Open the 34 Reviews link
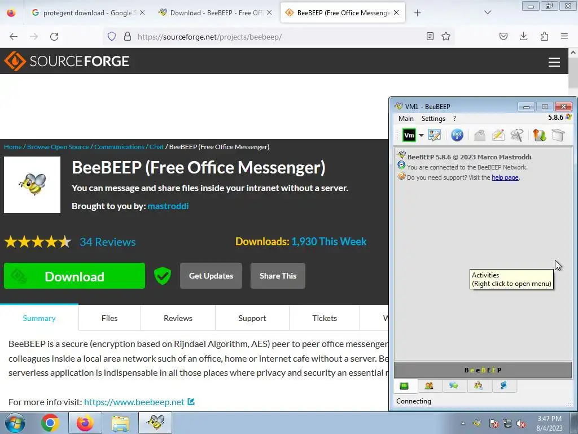The image size is (578, 434). pos(108,242)
